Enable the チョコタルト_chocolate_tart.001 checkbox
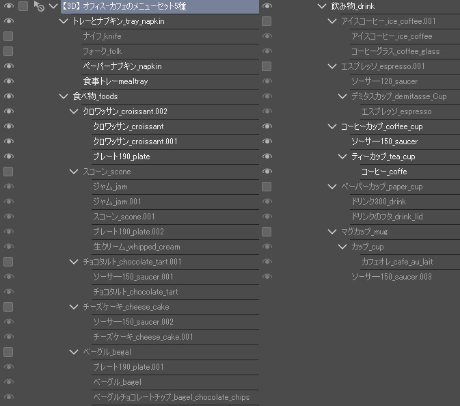Image resolution: width=460 pixels, height=406 pixels. pyautogui.click(x=8, y=262)
